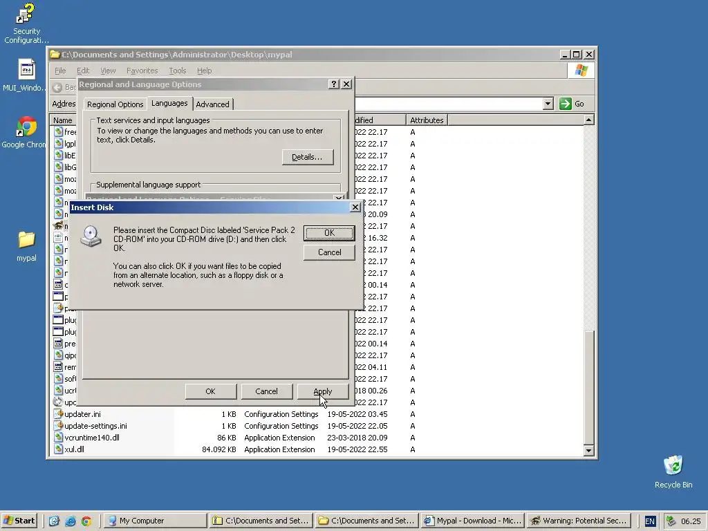
Task: Click the updater.ini file icon
Action: click(x=58, y=413)
